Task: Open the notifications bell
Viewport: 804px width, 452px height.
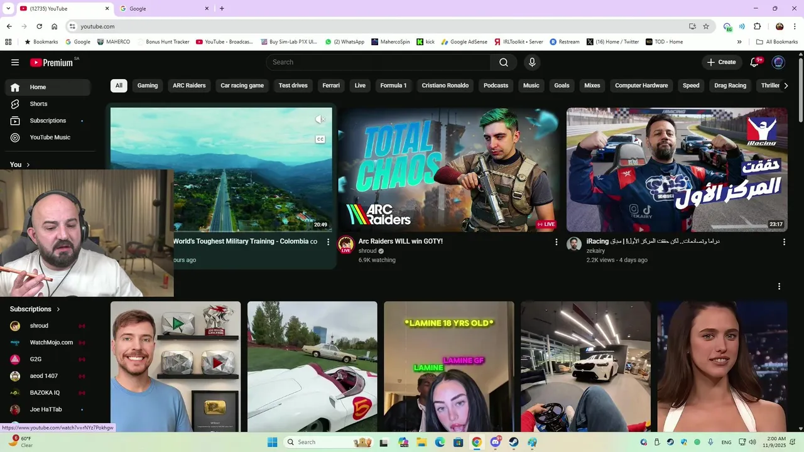Action: click(x=755, y=62)
